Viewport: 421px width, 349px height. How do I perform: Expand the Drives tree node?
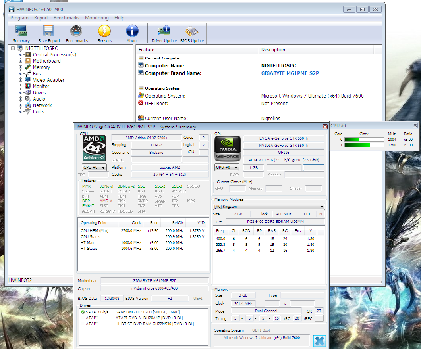pos(20,92)
